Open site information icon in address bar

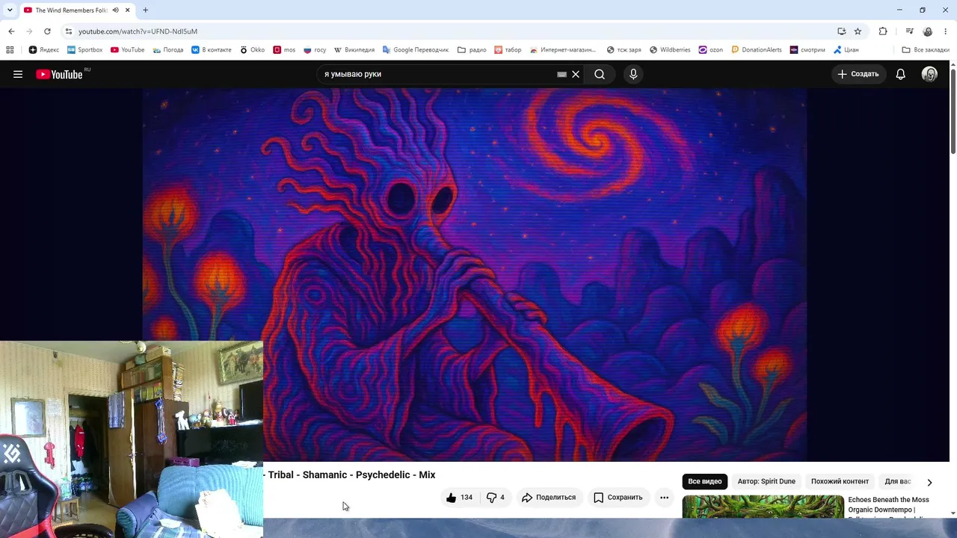[68, 31]
